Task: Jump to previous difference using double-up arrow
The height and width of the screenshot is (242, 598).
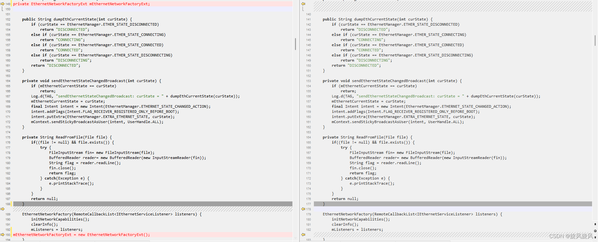Action: click(x=595, y=224)
